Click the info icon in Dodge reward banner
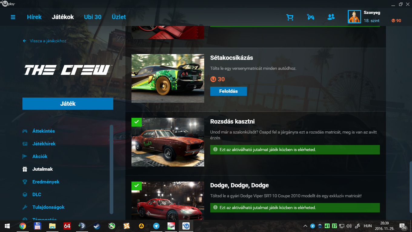Screen dimensions: 412x232 click(x=215, y=207)
